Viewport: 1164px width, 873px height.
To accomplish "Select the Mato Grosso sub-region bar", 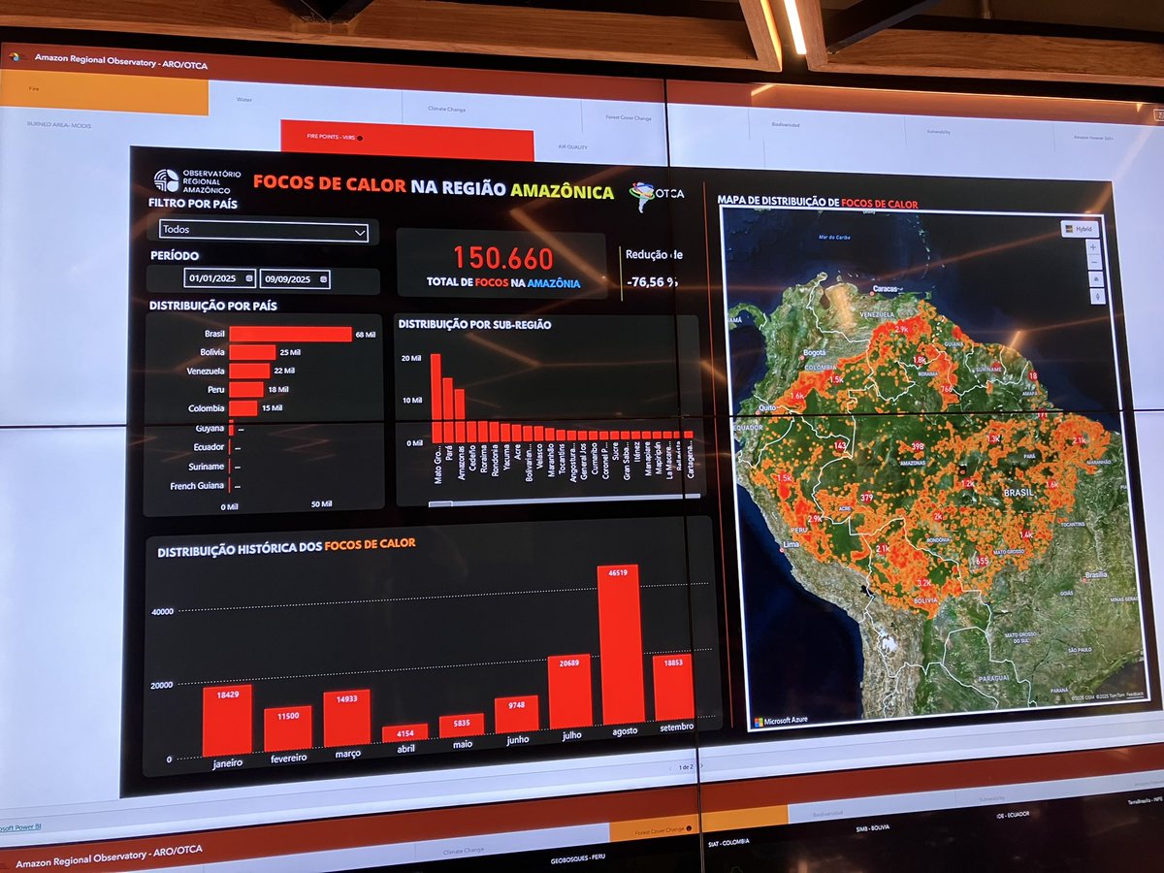I will click(436, 397).
